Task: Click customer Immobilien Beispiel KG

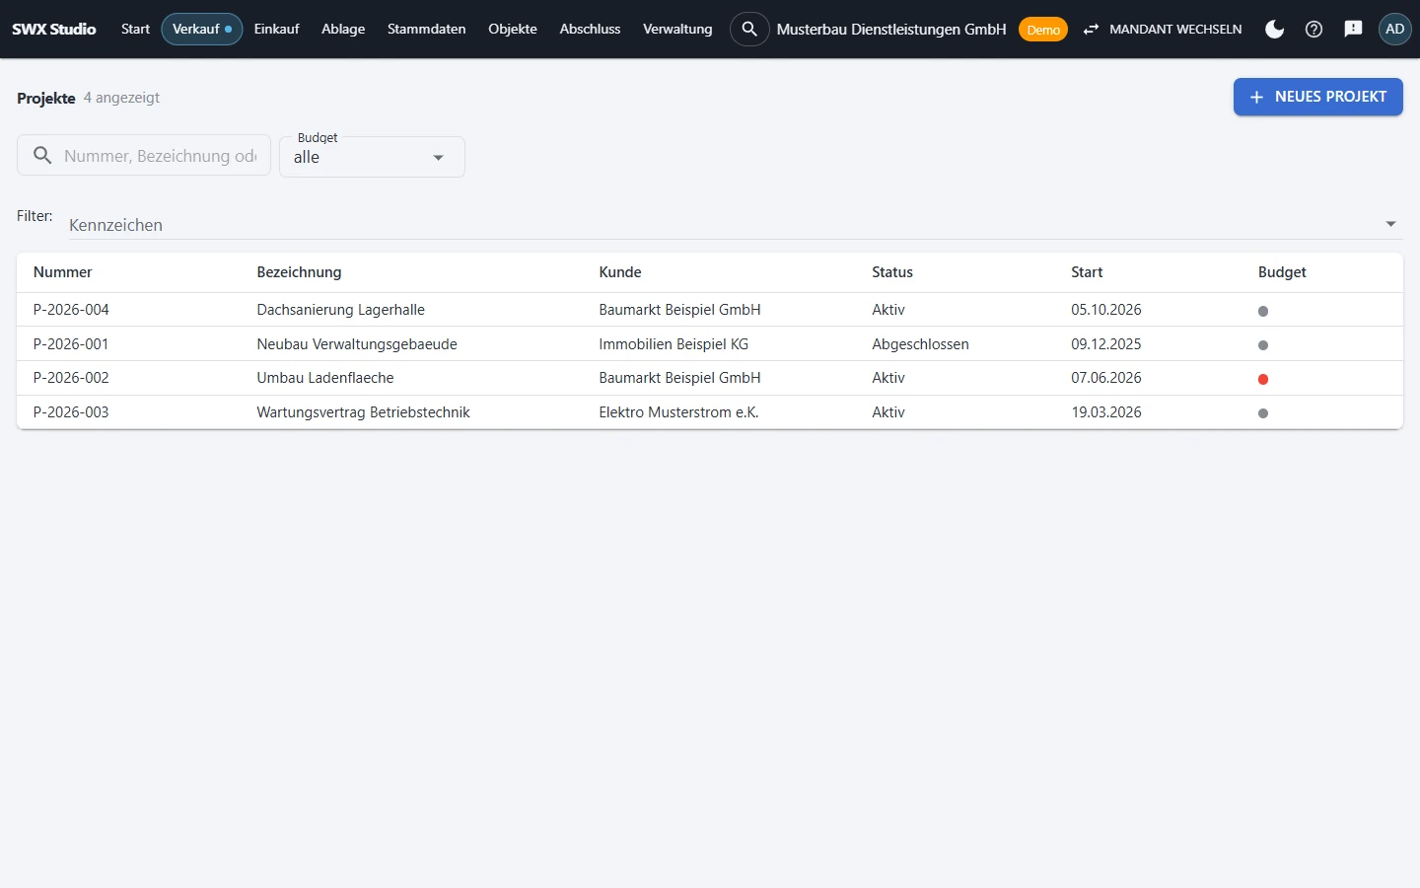Action: pos(674,344)
